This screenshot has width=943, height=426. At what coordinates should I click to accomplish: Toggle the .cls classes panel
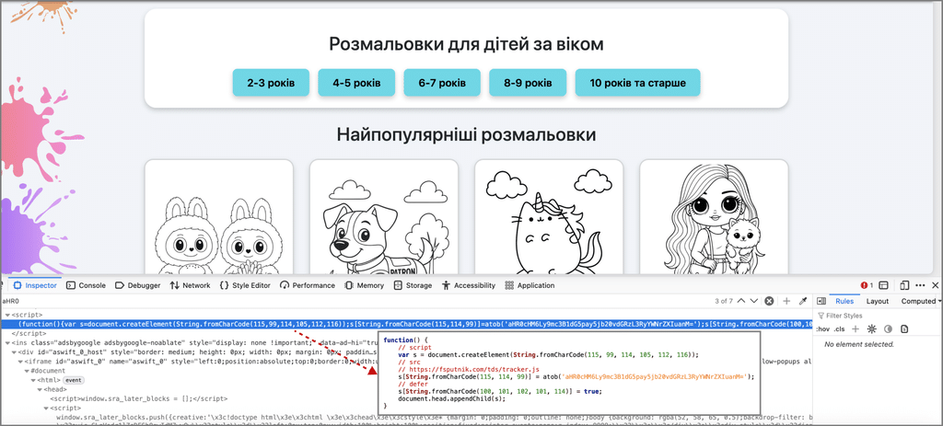[839, 328]
